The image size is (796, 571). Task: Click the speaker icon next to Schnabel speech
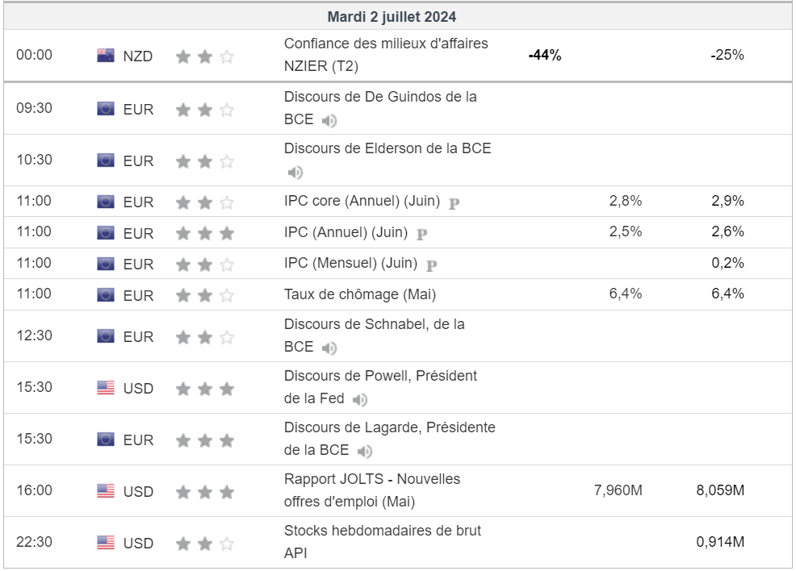(329, 348)
